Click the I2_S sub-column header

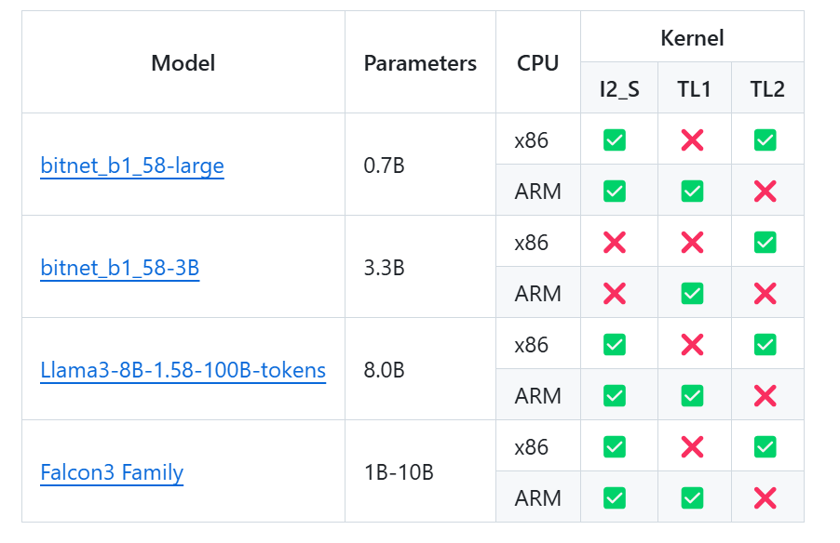[619, 89]
